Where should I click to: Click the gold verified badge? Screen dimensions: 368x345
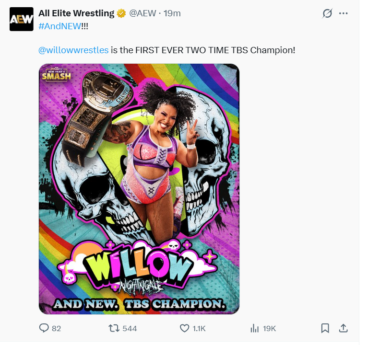pos(121,13)
